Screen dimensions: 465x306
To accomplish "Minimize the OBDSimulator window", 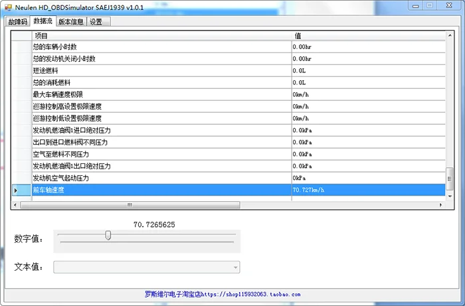I will tap(416, 5).
